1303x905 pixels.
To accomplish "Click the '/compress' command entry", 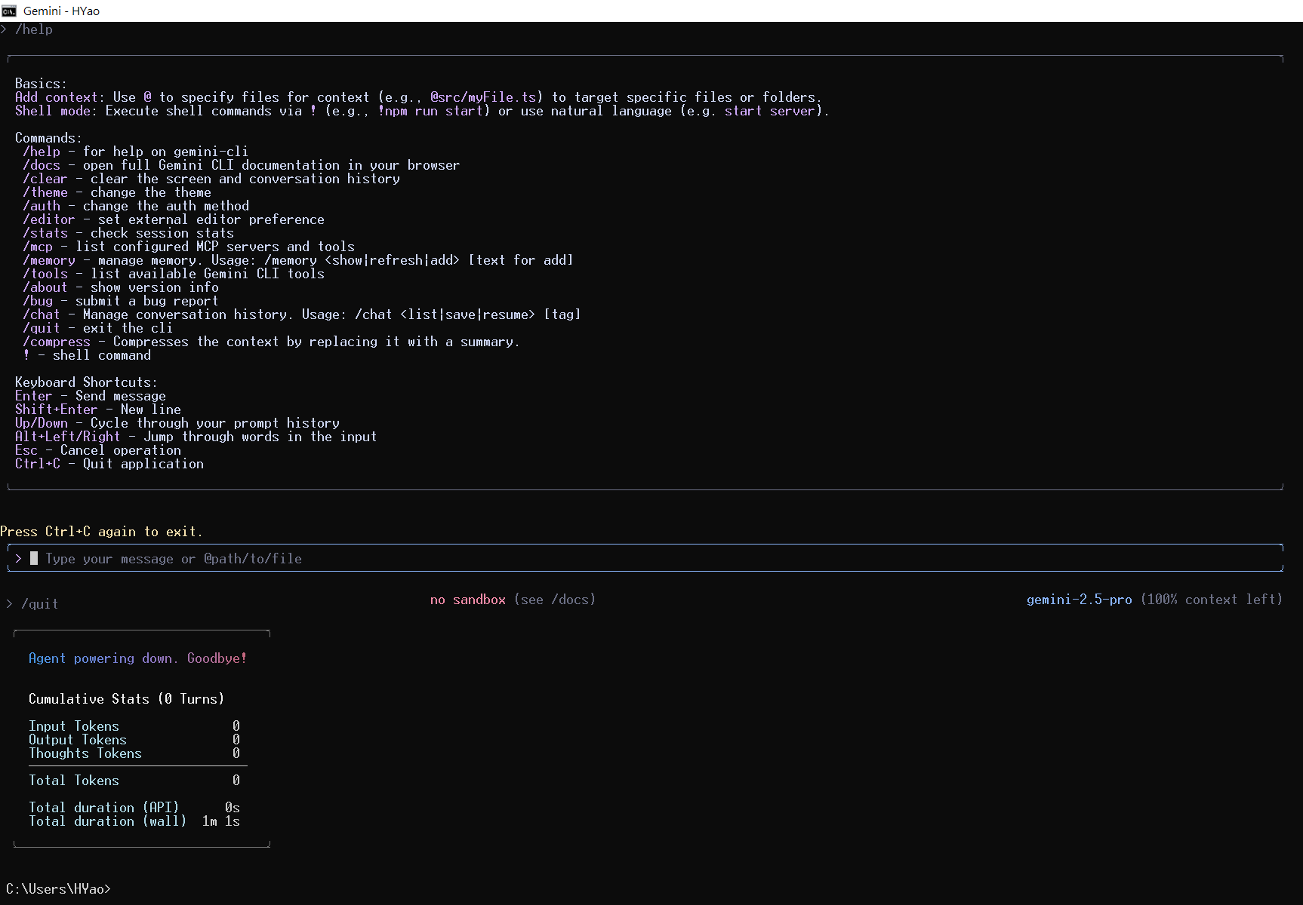I will point(272,342).
